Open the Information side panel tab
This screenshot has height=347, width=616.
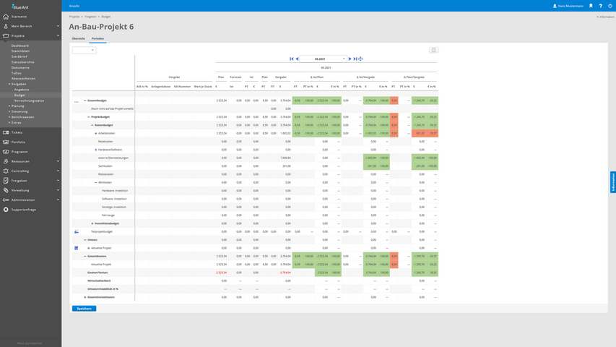coord(613,182)
